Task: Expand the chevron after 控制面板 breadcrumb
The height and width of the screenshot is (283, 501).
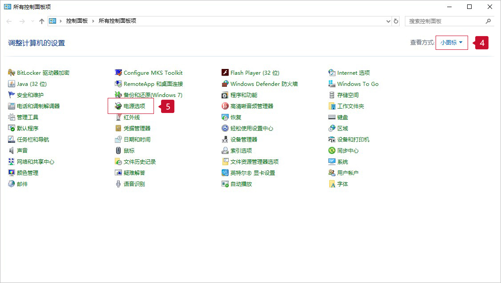Action: [93, 21]
